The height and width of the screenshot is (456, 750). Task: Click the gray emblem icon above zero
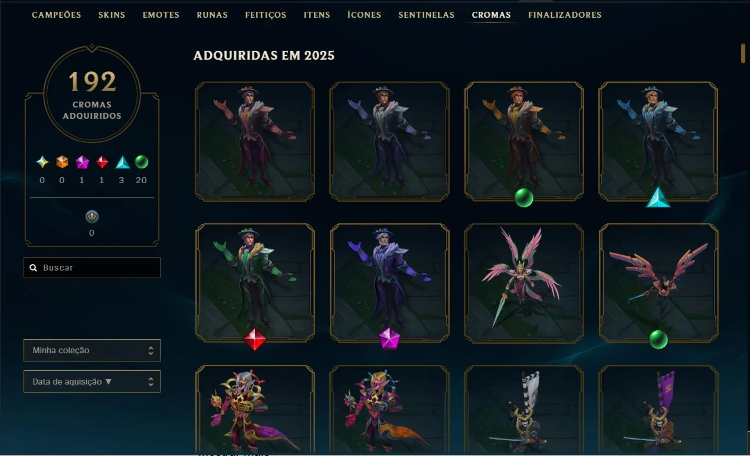[91, 217]
